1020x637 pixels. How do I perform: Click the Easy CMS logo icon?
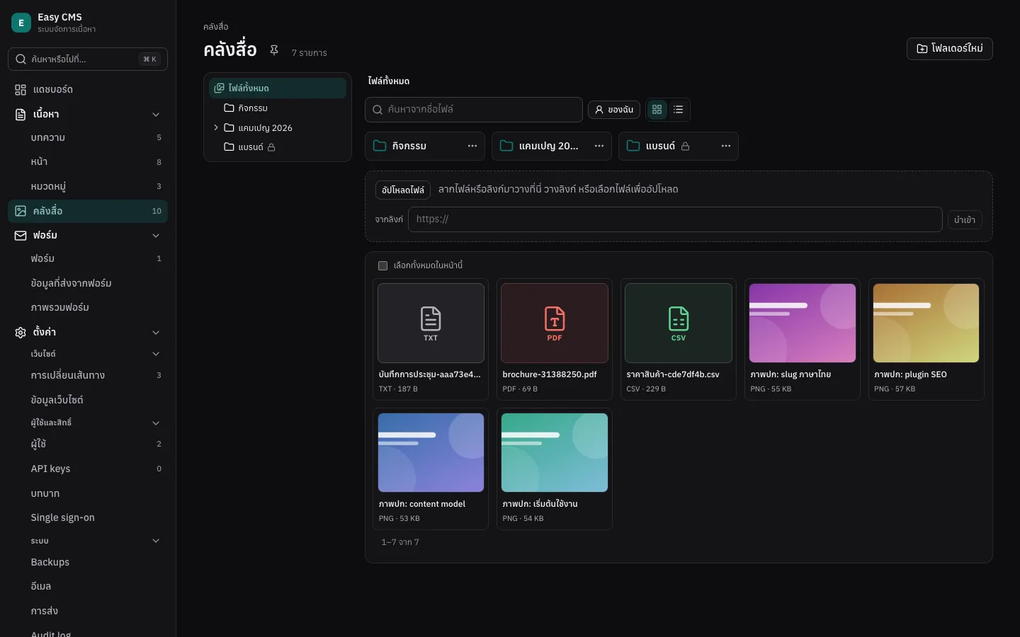pos(21,23)
